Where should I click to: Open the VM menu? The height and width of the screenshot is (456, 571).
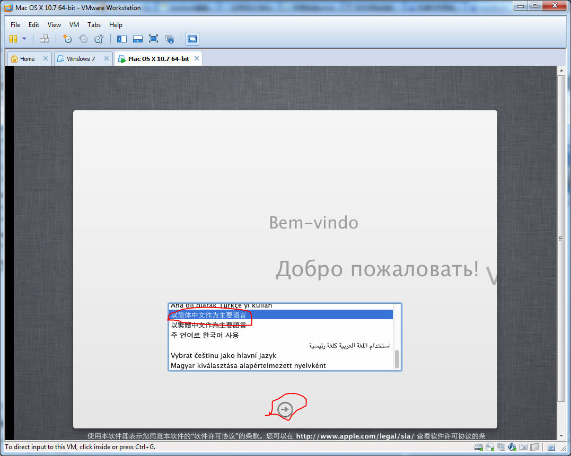coord(74,25)
